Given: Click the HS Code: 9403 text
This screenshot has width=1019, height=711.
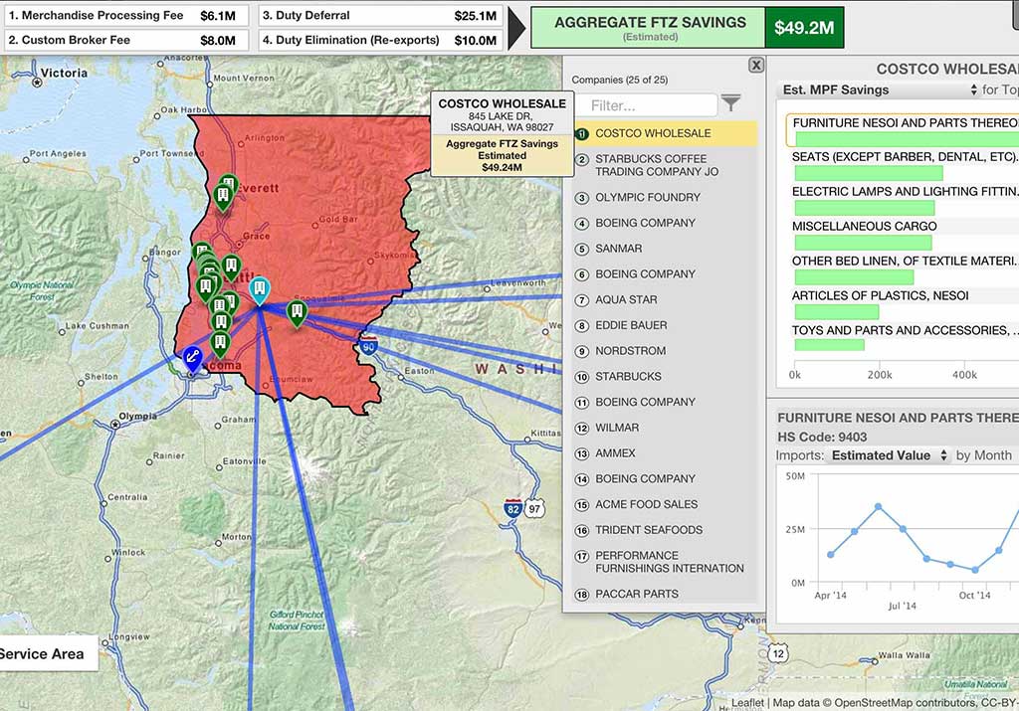Looking at the screenshot, I should pyautogui.click(x=822, y=437).
